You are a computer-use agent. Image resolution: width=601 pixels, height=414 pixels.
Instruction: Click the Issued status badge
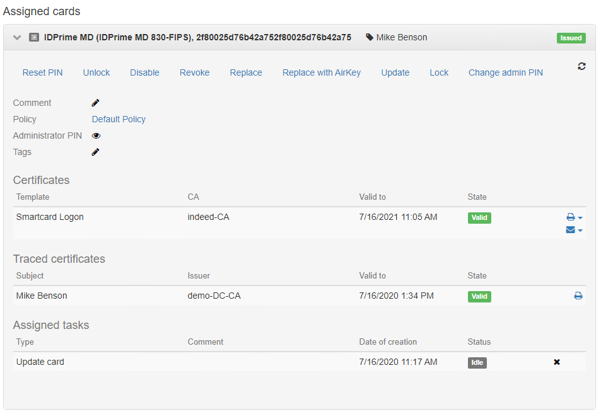(x=571, y=38)
